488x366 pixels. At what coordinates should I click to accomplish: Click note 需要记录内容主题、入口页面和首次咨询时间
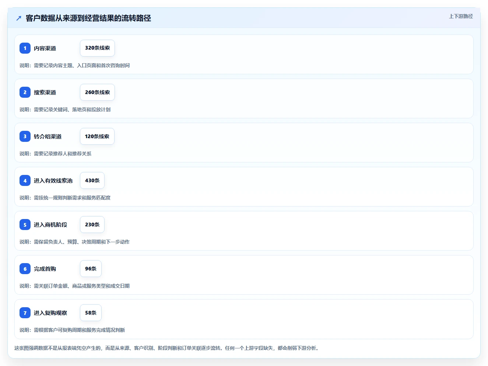[82, 65]
